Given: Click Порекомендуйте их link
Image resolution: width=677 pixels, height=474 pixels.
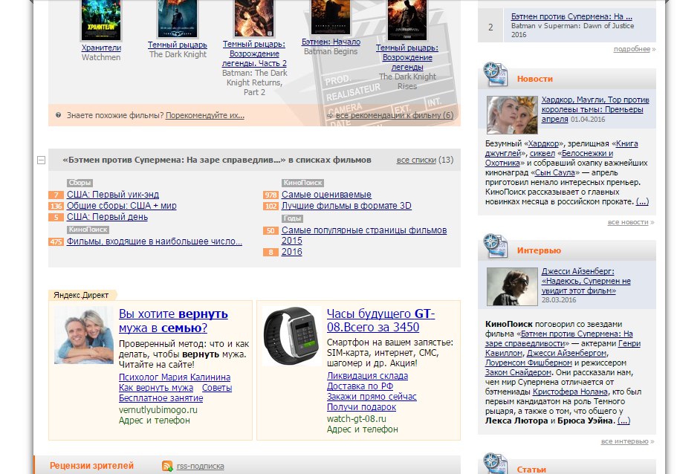Looking at the screenshot, I should click(205, 115).
